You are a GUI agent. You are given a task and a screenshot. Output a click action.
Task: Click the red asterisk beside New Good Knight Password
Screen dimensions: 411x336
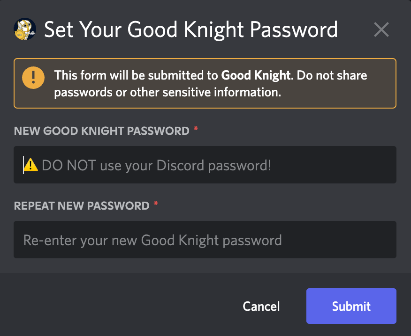(196, 129)
